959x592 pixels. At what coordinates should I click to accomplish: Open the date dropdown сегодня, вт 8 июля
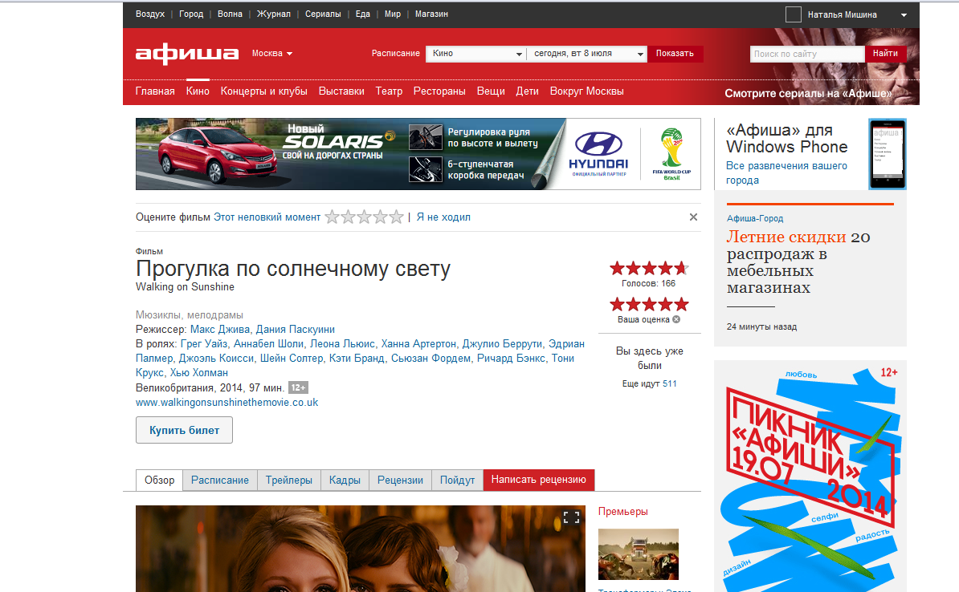(587, 54)
